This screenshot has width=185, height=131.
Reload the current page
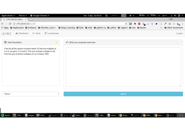[x=10, y=24]
